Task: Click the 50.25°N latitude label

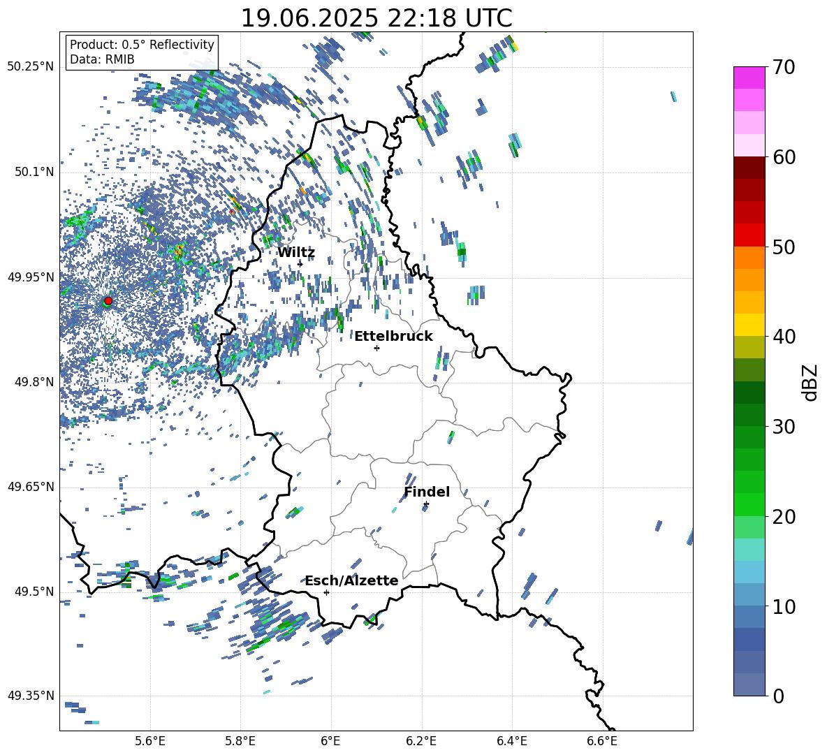Action: tap(31, 67)
